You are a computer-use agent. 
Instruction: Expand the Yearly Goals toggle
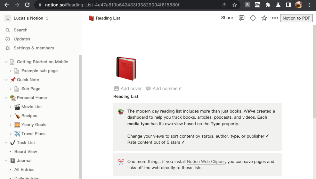point(11,125)
